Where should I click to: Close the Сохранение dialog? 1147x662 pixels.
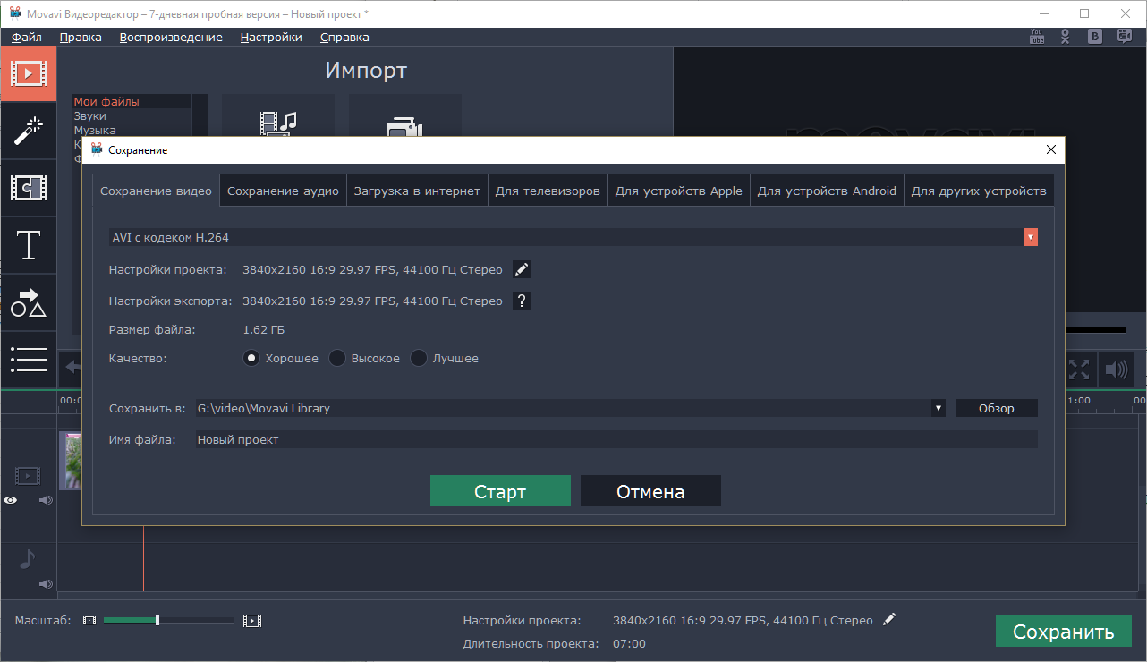[x=1050, y=149]
